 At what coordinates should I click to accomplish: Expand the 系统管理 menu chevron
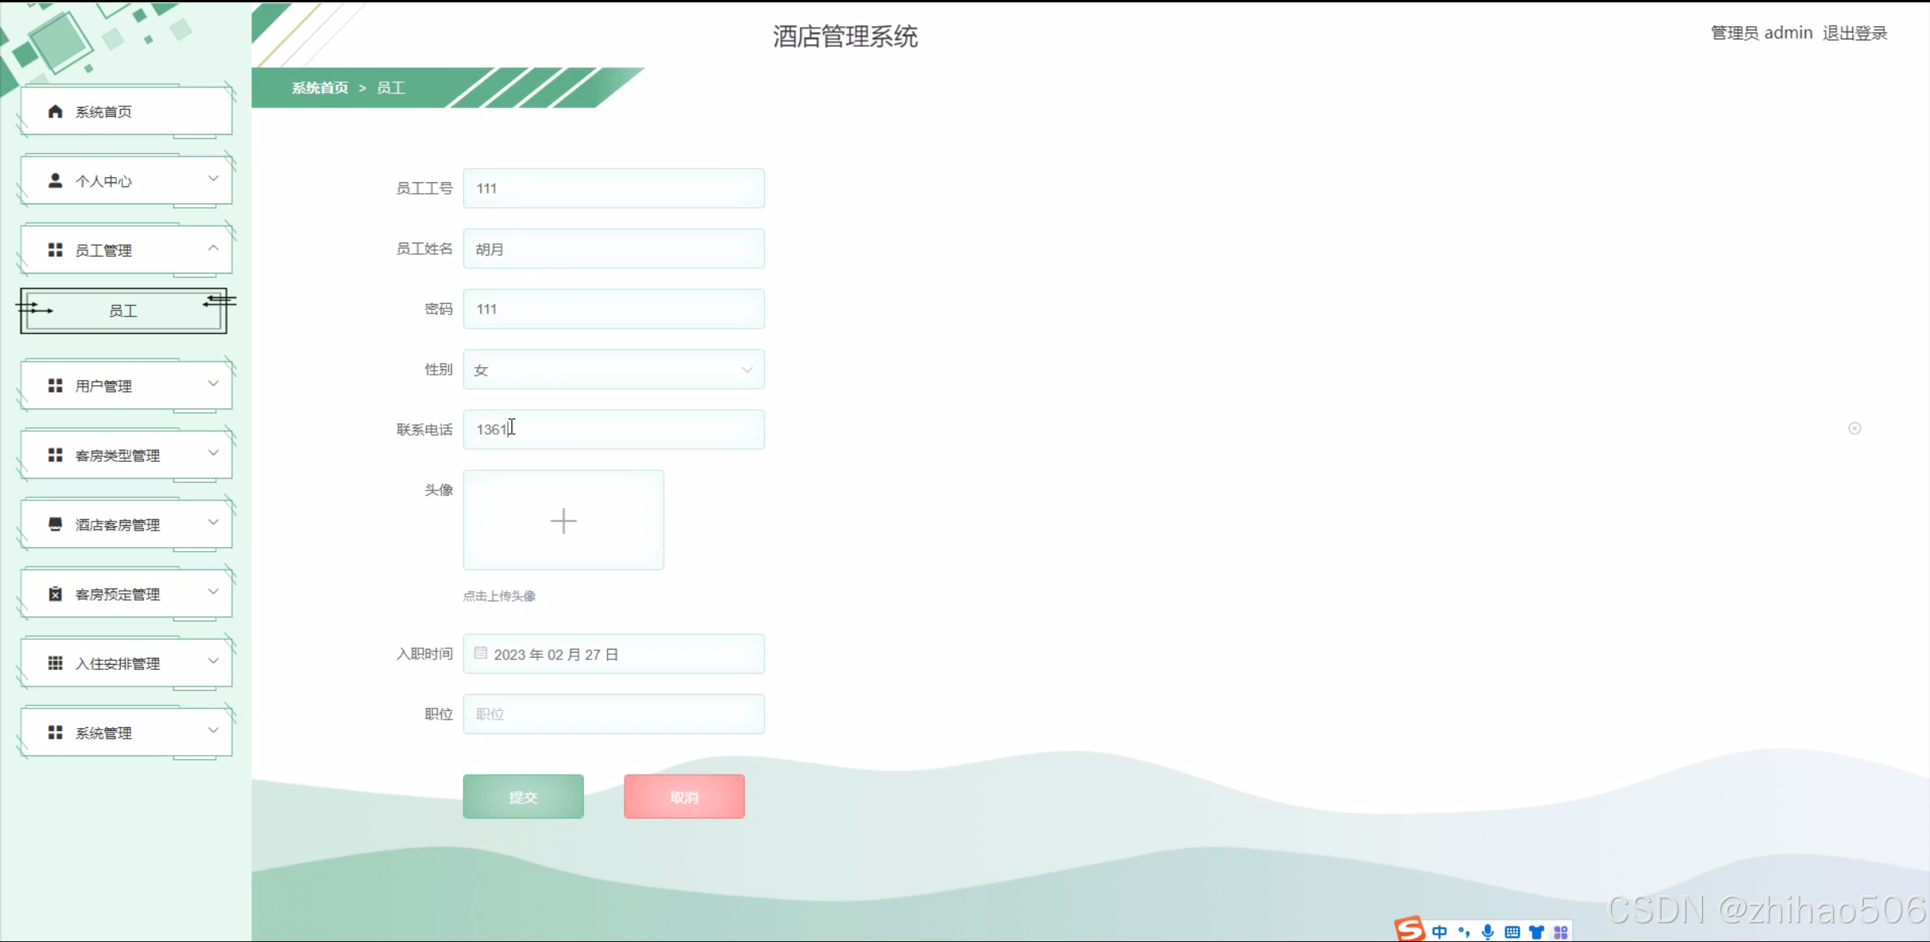(213, 730)
